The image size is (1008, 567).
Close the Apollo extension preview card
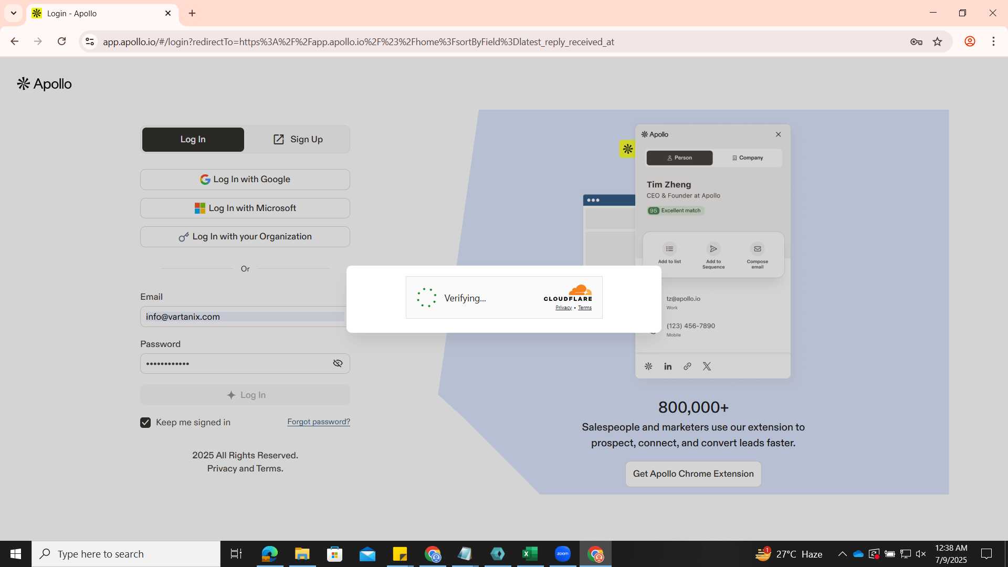pos(778,134)
